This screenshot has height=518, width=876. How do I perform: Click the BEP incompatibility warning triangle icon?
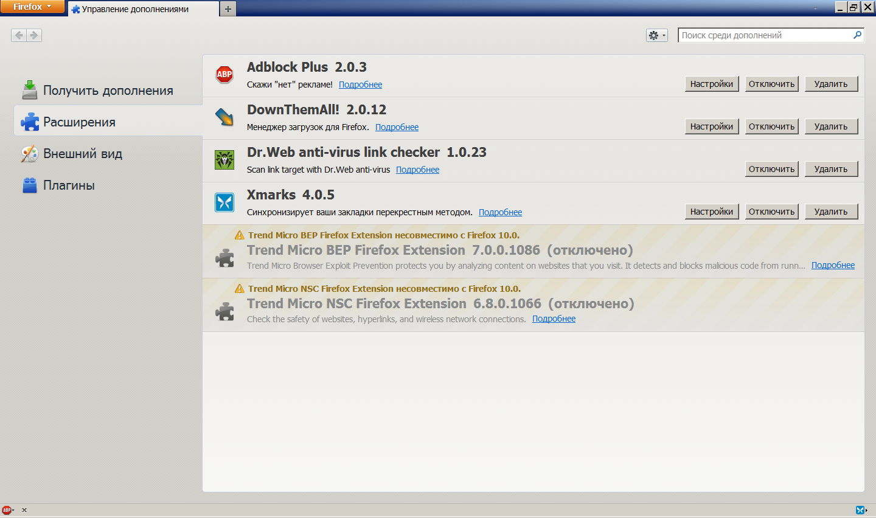click(x=240, y=235)
